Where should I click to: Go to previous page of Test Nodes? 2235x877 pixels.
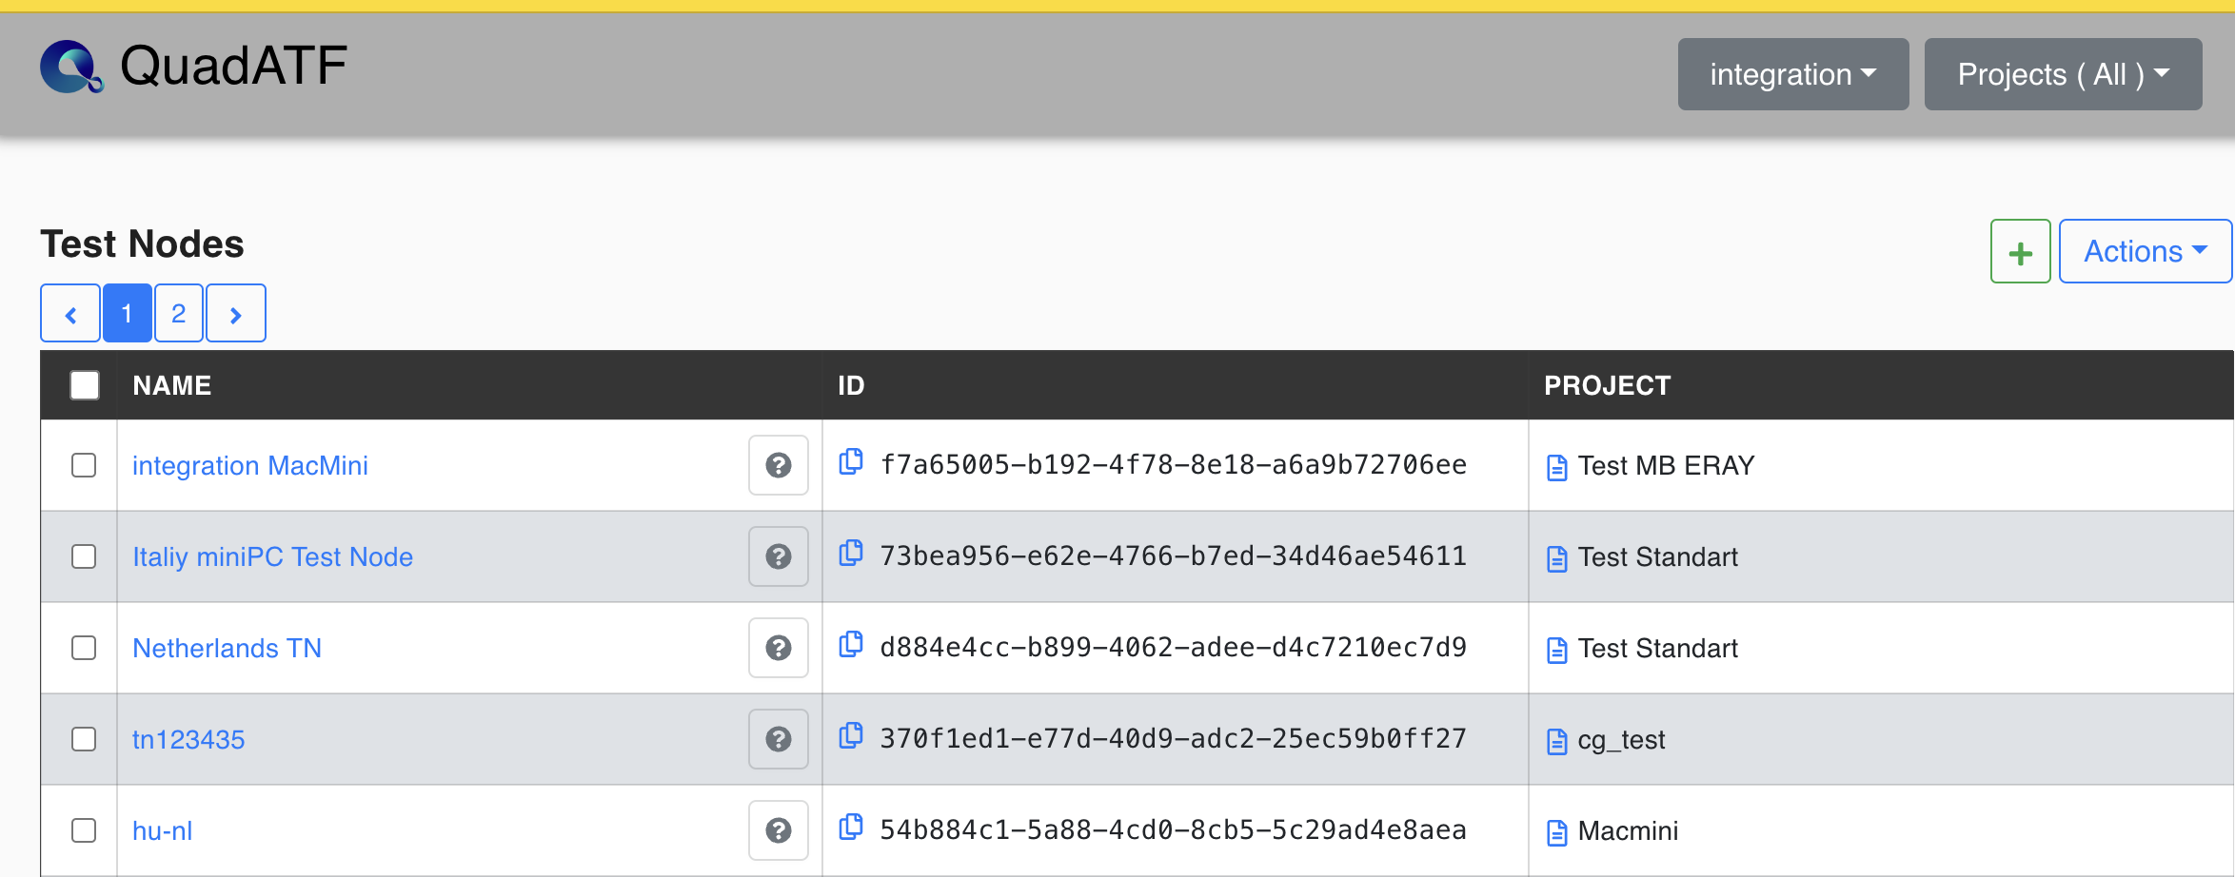point(70,313)
